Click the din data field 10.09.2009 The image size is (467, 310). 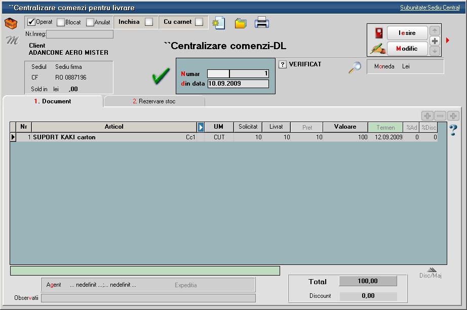click(x=238, y=84)
